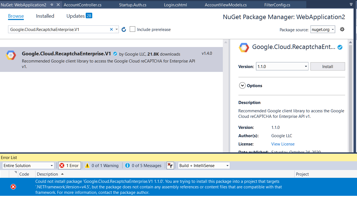Click verified badge in details pane header
The width and height of the screenshot is (357, 216).
point(340,47)
